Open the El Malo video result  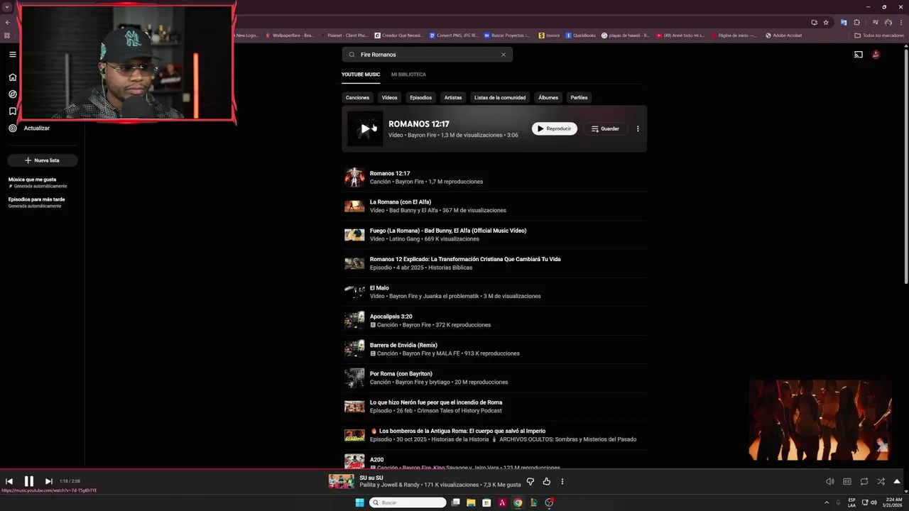point(494,292)
